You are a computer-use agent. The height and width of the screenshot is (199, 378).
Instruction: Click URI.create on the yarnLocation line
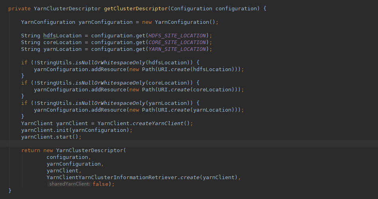[174, 110]
